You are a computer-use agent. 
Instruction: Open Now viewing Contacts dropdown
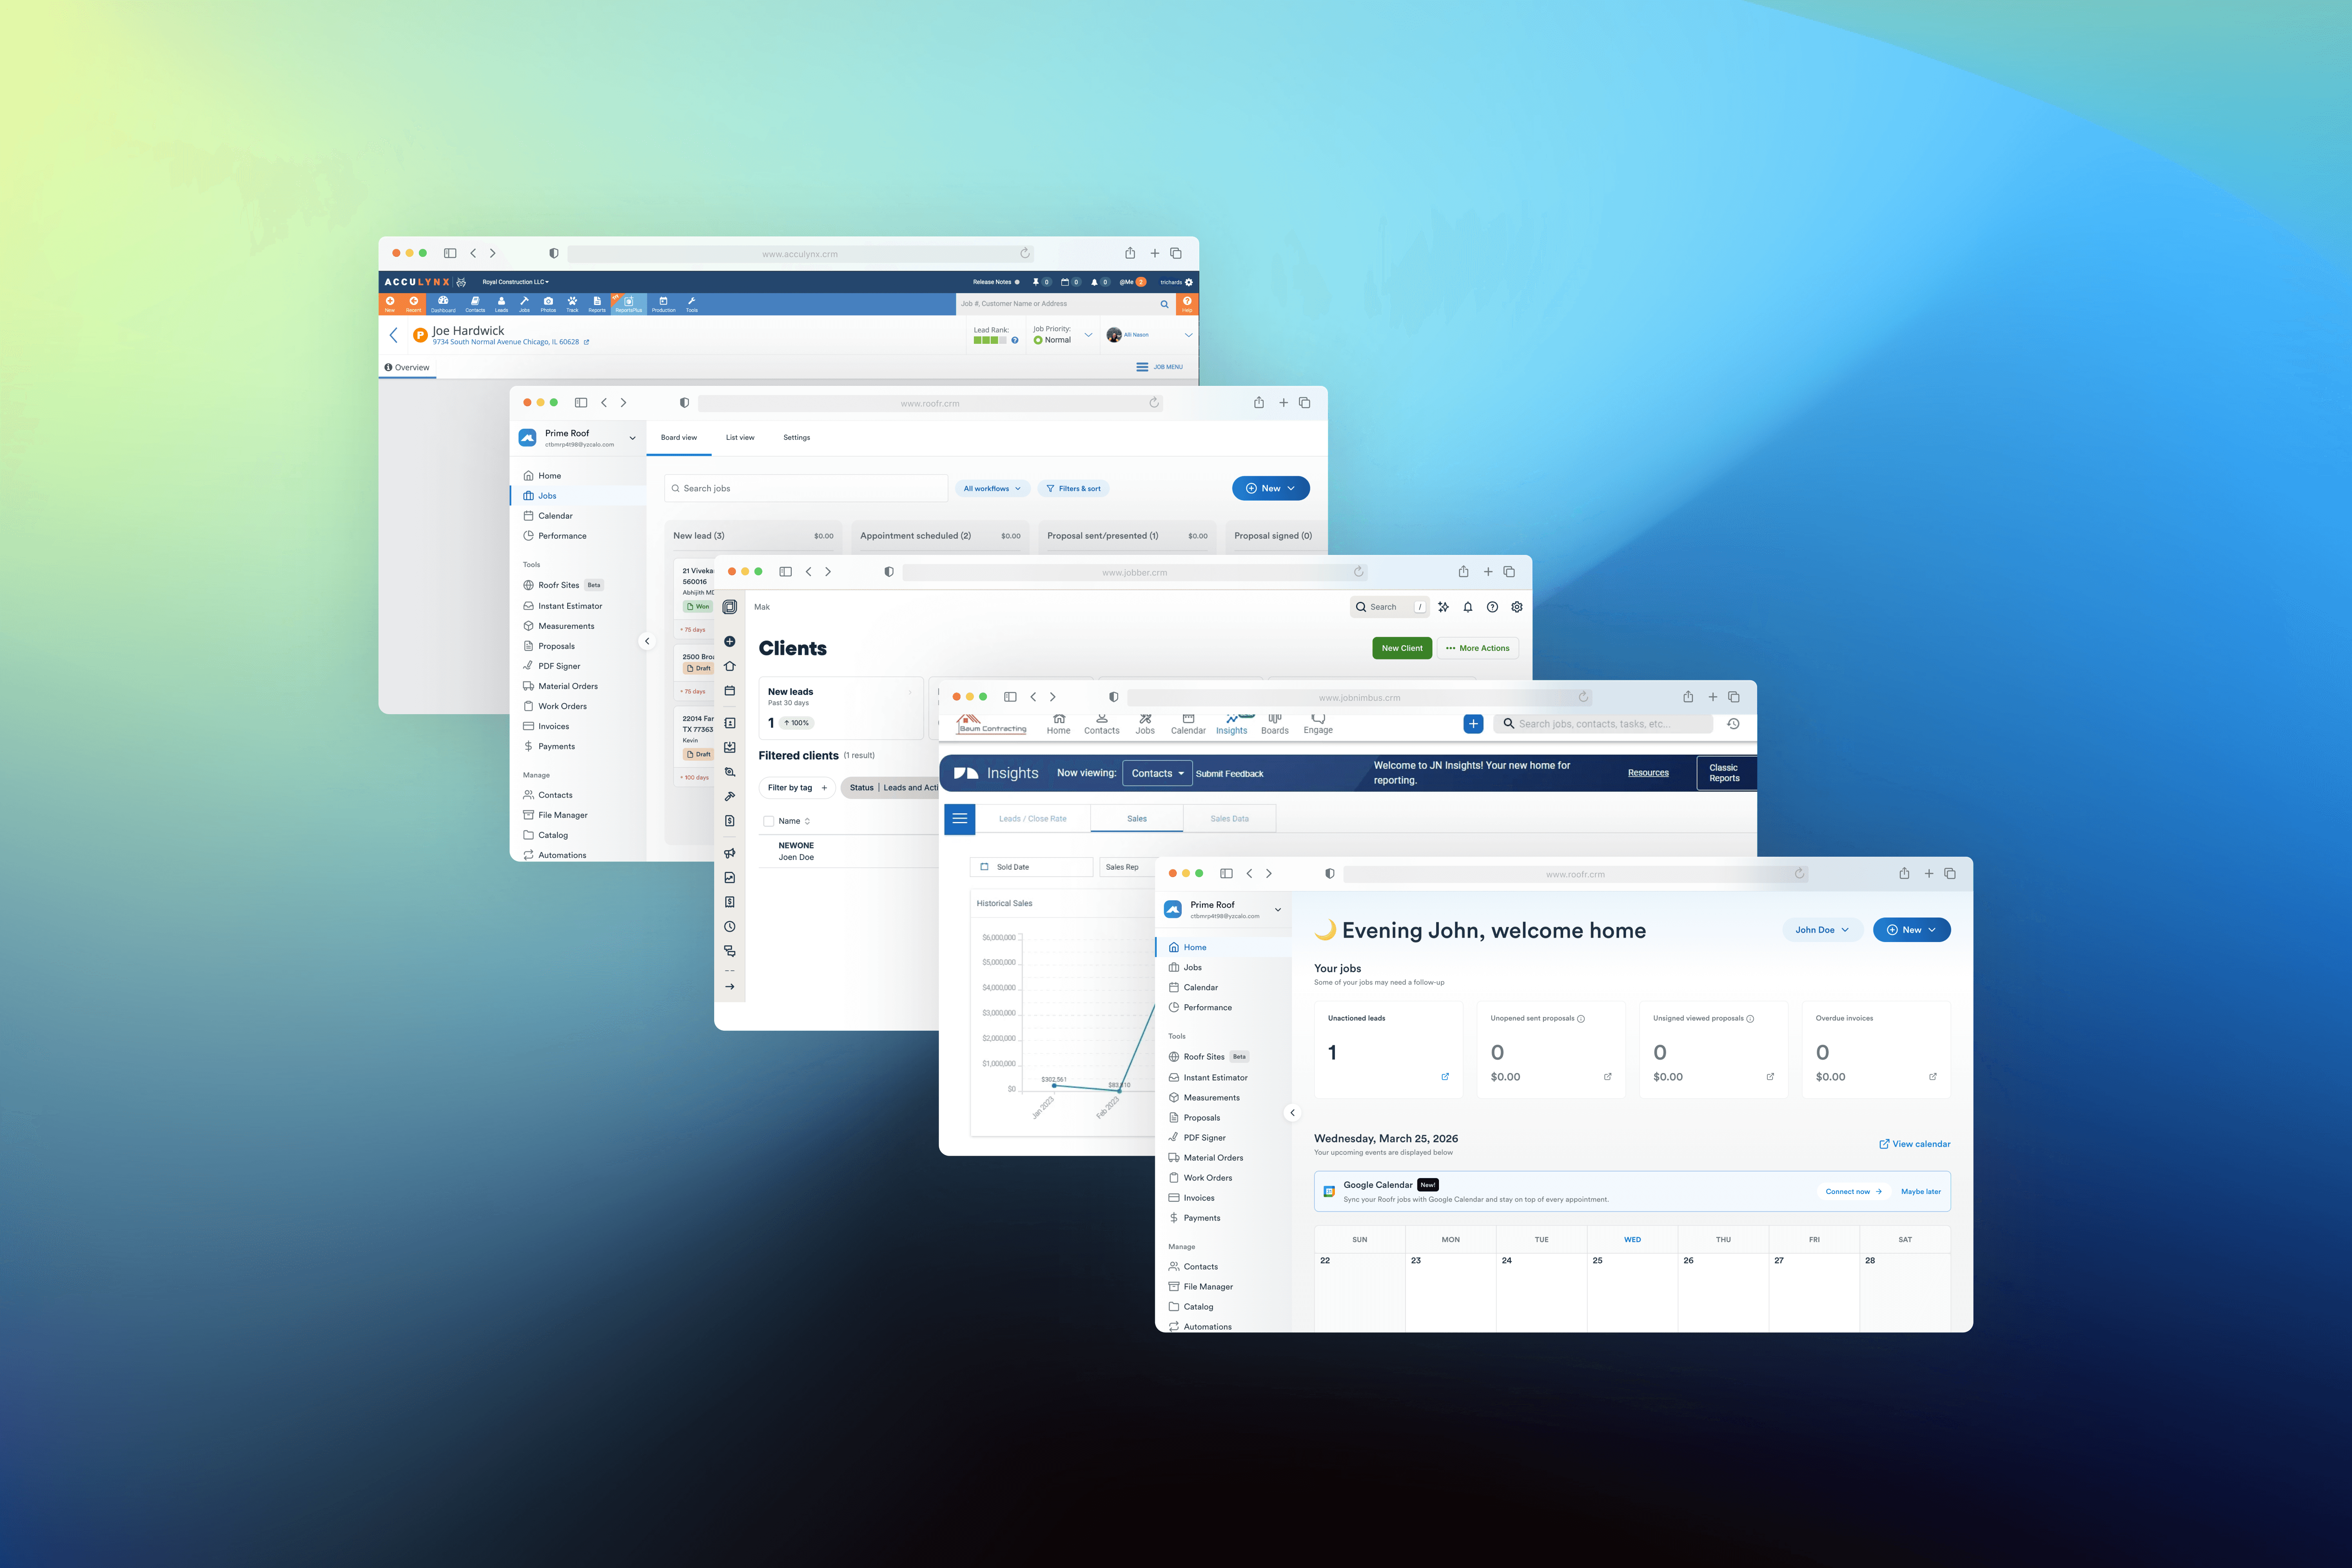(1156, 773)
